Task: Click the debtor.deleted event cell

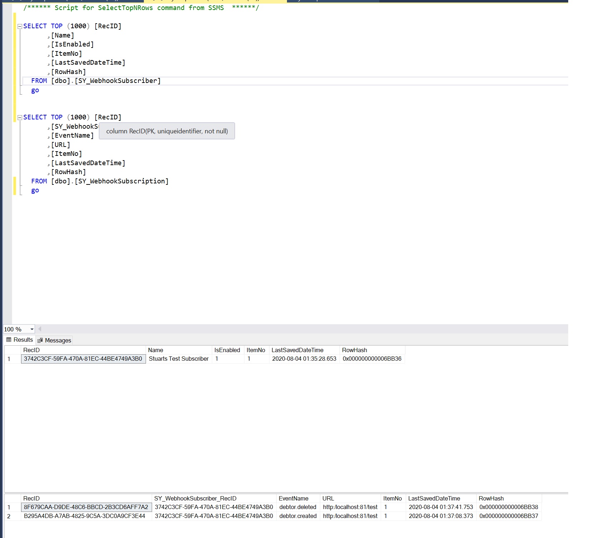Action: (x=298, y=507)
